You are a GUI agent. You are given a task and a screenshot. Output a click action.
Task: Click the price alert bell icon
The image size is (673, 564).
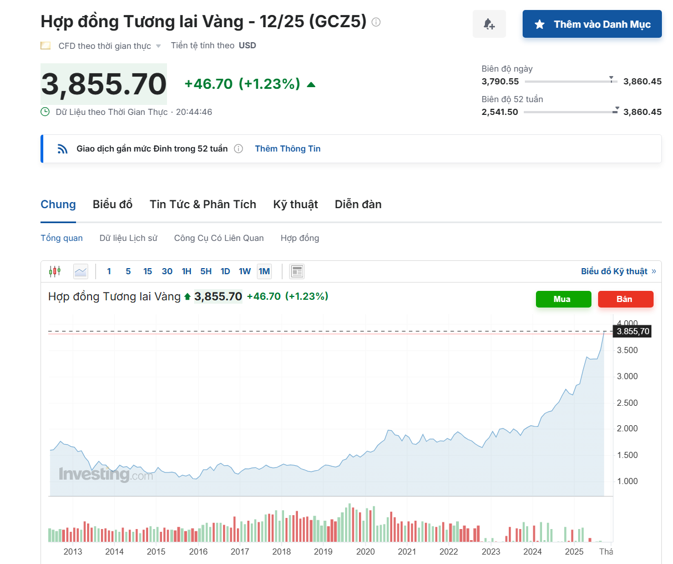click(489, 24)
